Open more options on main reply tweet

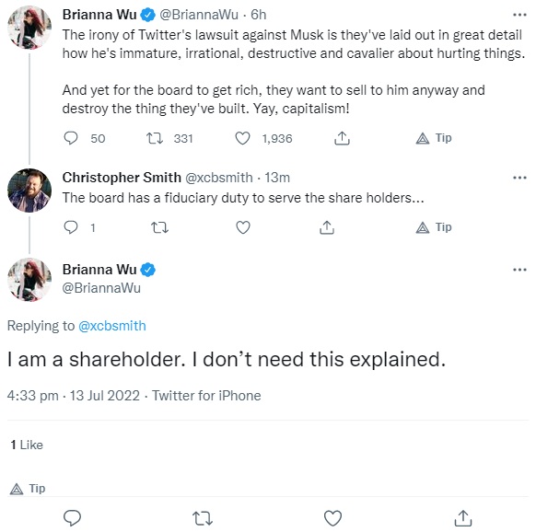[x=519, y=270]
